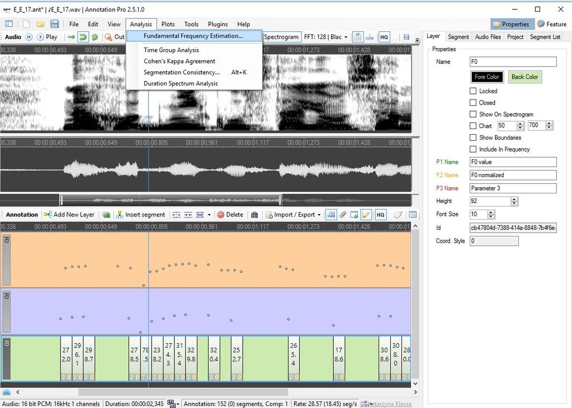The image size is (572, 408).
Task: Open the dropdown arrow after segment icons
Action: click(x=209, y=215)
